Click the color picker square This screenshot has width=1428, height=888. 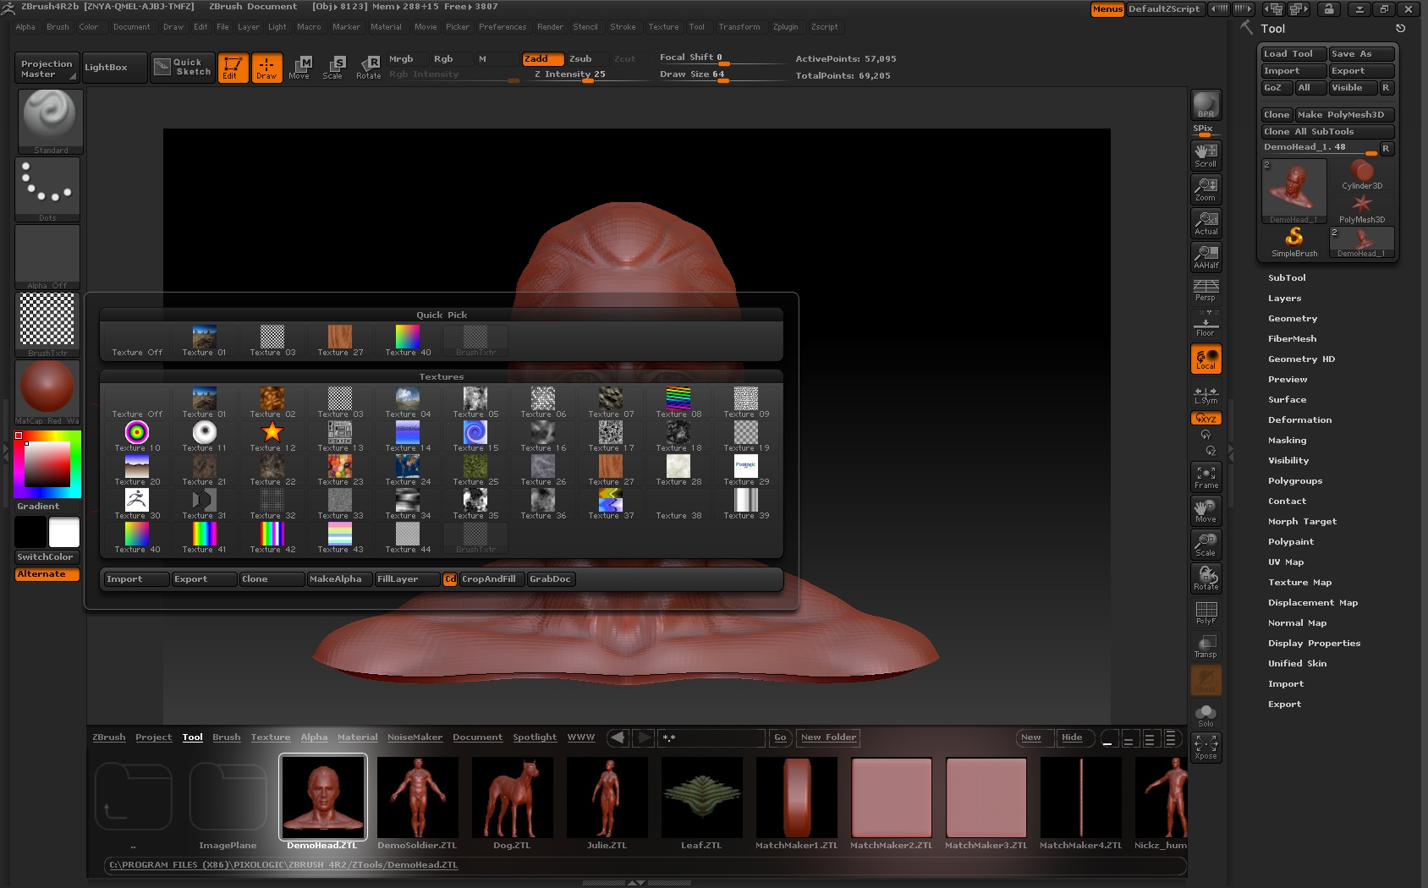click(47, 464)
